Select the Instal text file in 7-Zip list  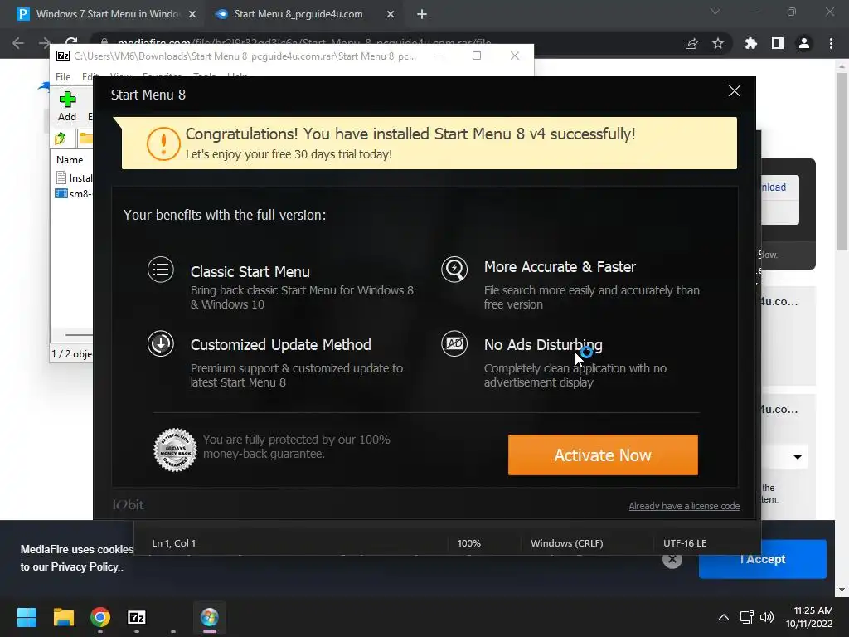tap(74, 177)
